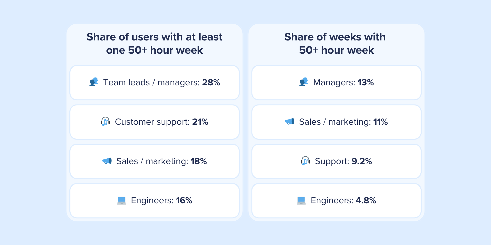Click the bold 28% figure
The width and height of the screenshot is (491, 245).
click(211, 82)
